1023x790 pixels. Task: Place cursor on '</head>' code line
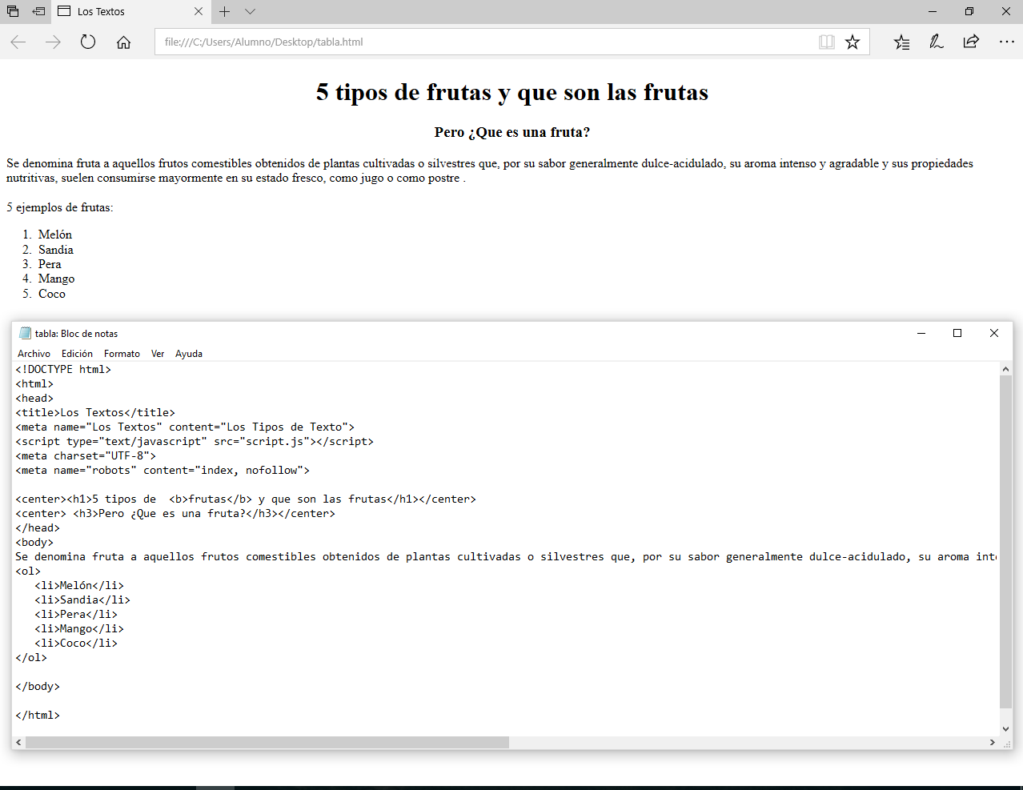pos(38,527)
